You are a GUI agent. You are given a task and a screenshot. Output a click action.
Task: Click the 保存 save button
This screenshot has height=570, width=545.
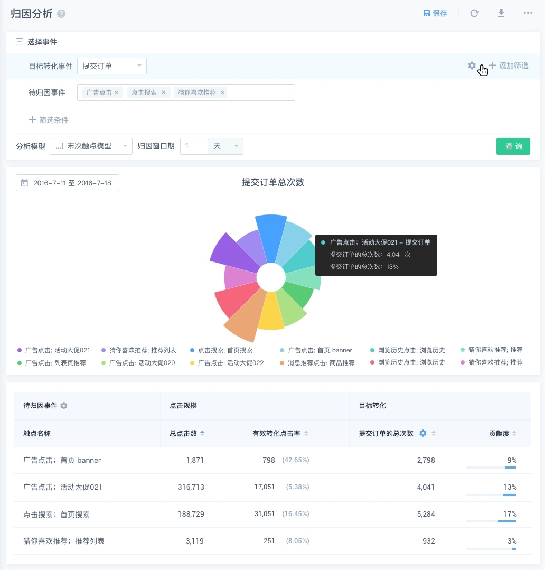(435, 13)
